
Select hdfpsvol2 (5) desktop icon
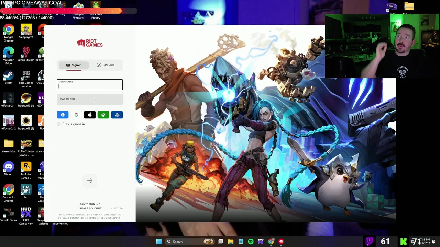(x=26, y=123)
